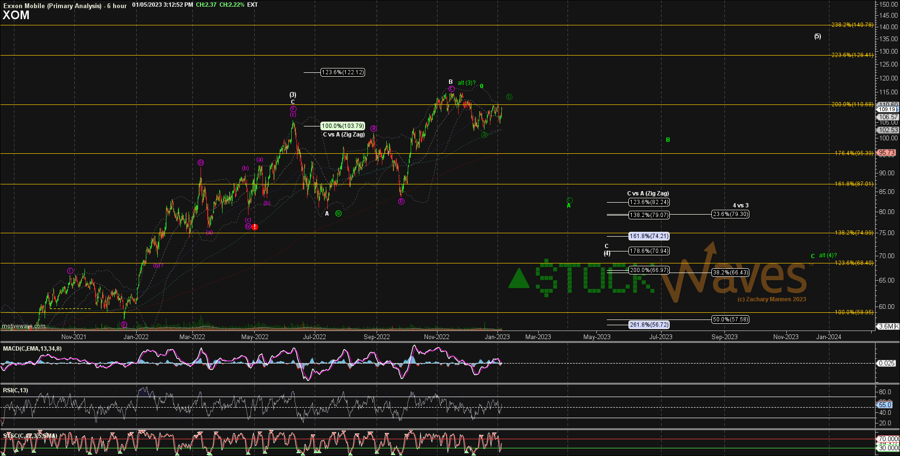Click the 123.6%(122.12) extension label box
Screen dimensions: 900x456
[x=343, y=72]
